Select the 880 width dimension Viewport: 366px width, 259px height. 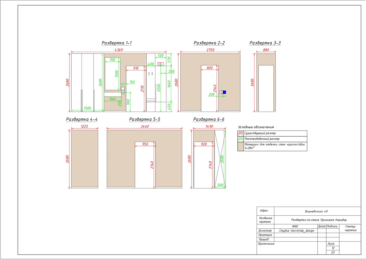click(x=266, y=50)
